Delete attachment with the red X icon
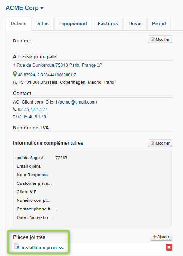This screenshot has height=256, width=183. 169,247
